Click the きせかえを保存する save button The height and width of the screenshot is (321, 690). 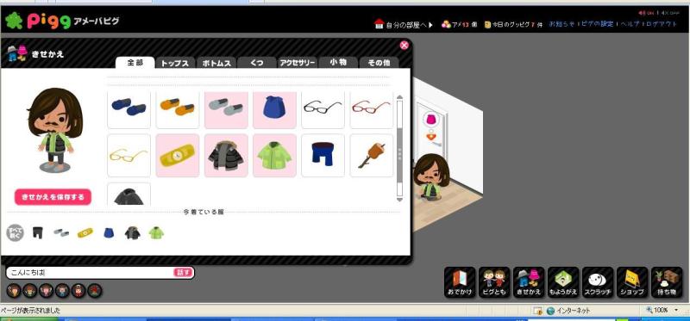click(53, 197)
